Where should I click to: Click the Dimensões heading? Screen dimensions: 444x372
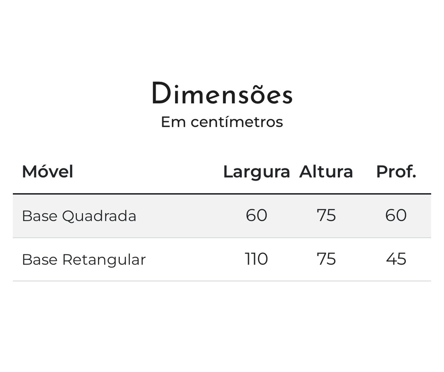click(222, 93)
